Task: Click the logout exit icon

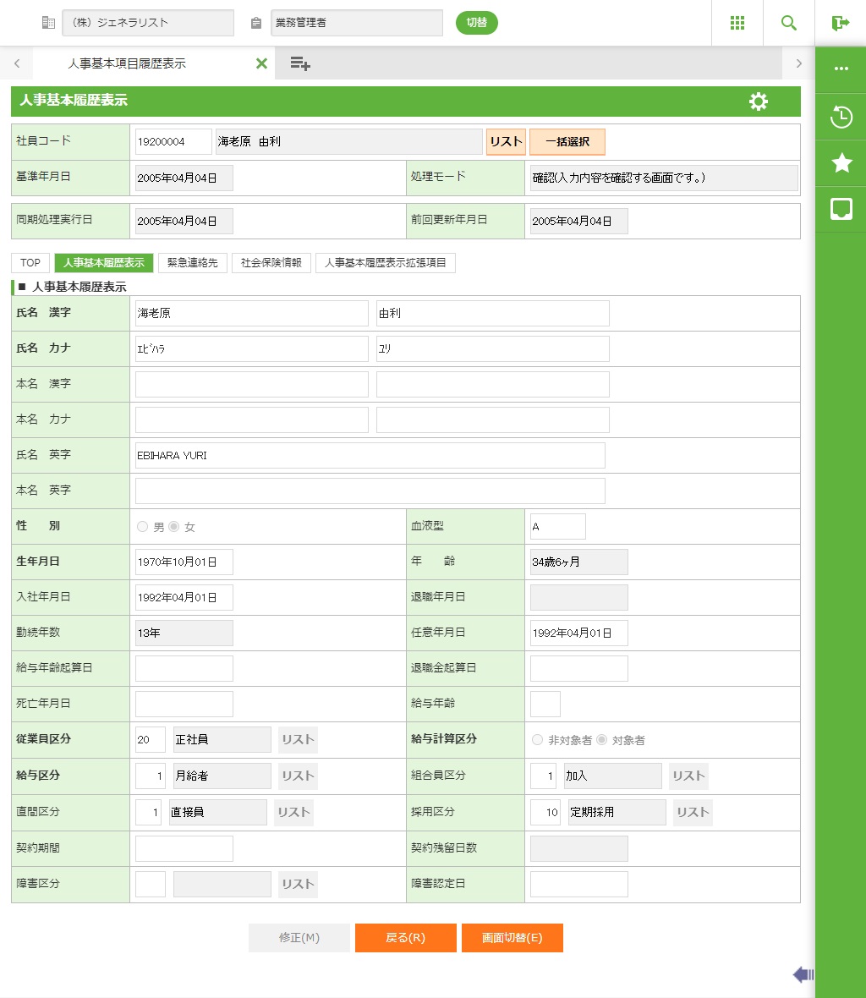Action: coord(840,23)
